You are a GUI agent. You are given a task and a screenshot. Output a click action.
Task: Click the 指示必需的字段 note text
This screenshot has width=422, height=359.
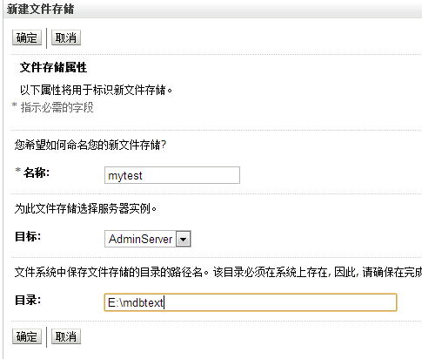[57, 107]
